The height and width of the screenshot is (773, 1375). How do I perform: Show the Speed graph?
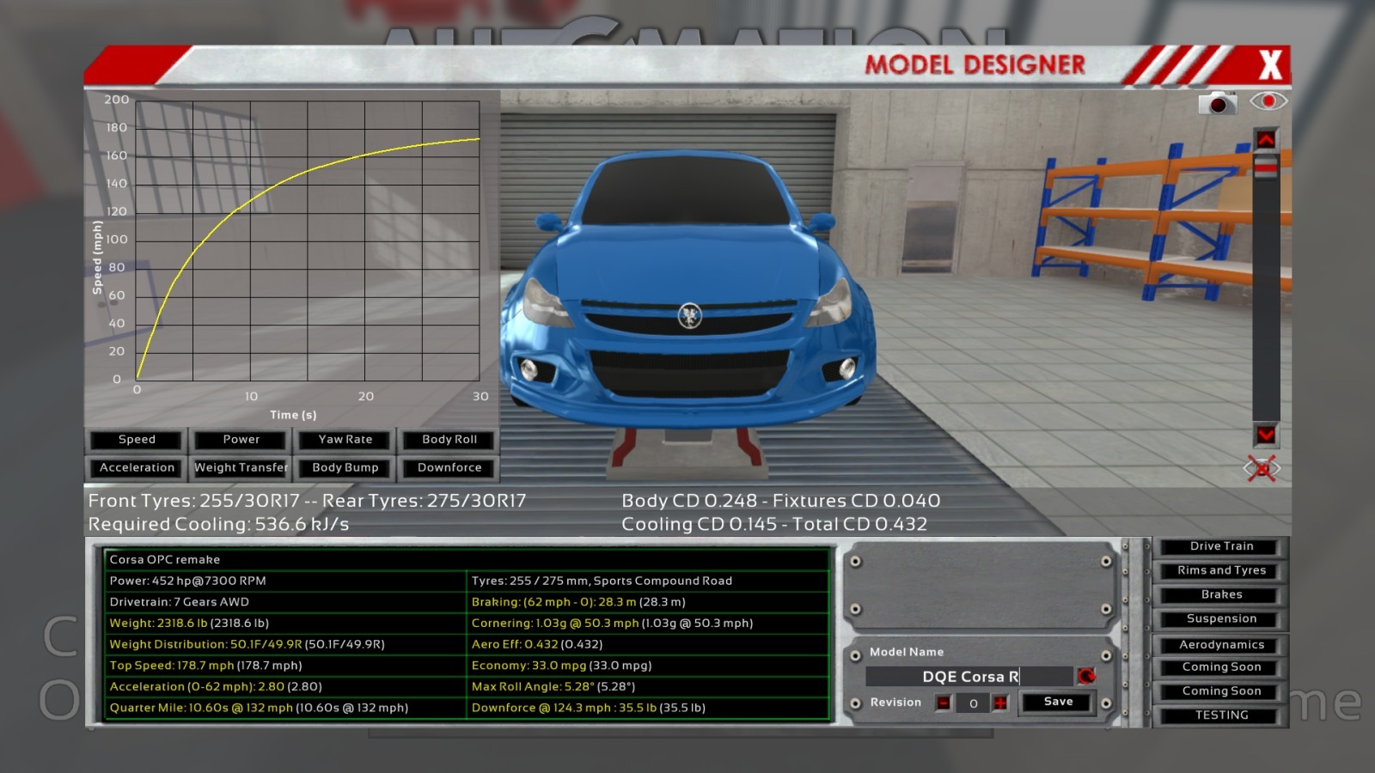[x=137, y=440]
